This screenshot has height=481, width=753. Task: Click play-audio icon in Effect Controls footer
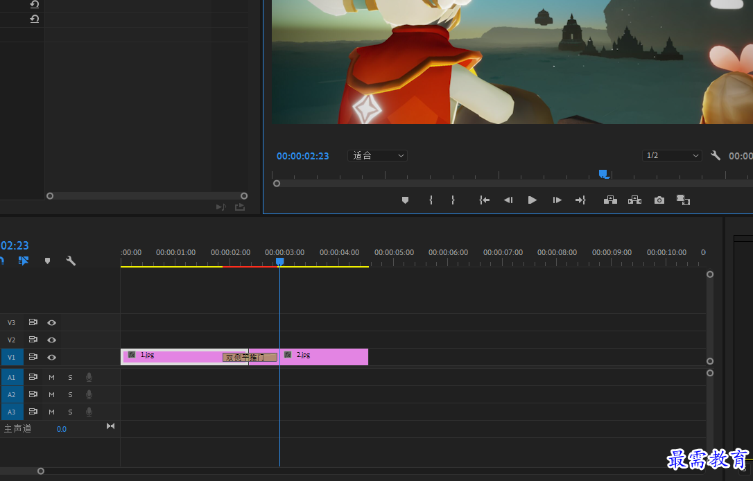tap(221, 207)
